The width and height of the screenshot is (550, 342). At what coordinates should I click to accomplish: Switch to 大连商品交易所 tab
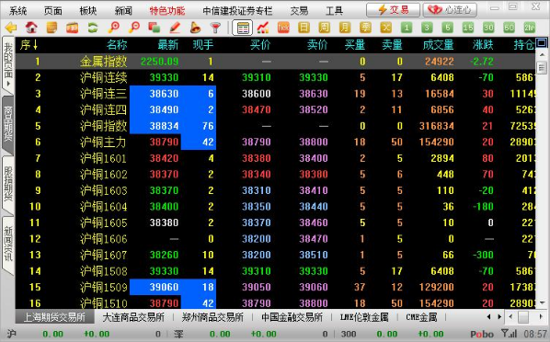click(x=133, y=317)
